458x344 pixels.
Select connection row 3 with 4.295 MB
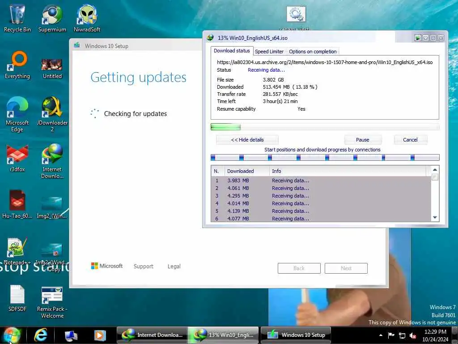(321, 196)
